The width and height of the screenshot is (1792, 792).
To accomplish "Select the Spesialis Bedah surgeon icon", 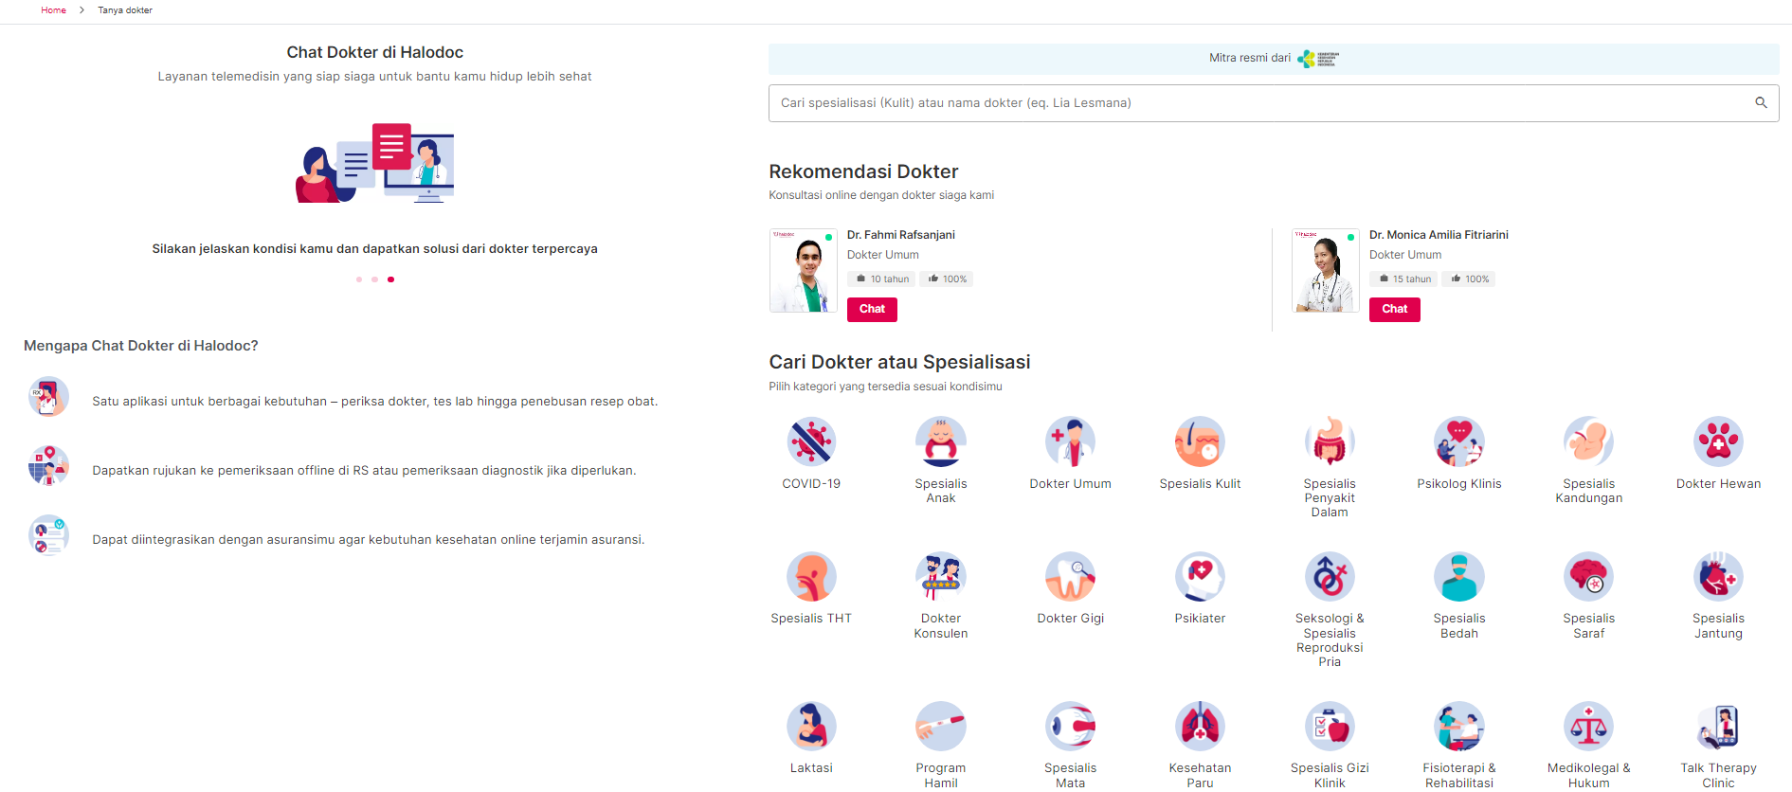I will click(1459, 576).
